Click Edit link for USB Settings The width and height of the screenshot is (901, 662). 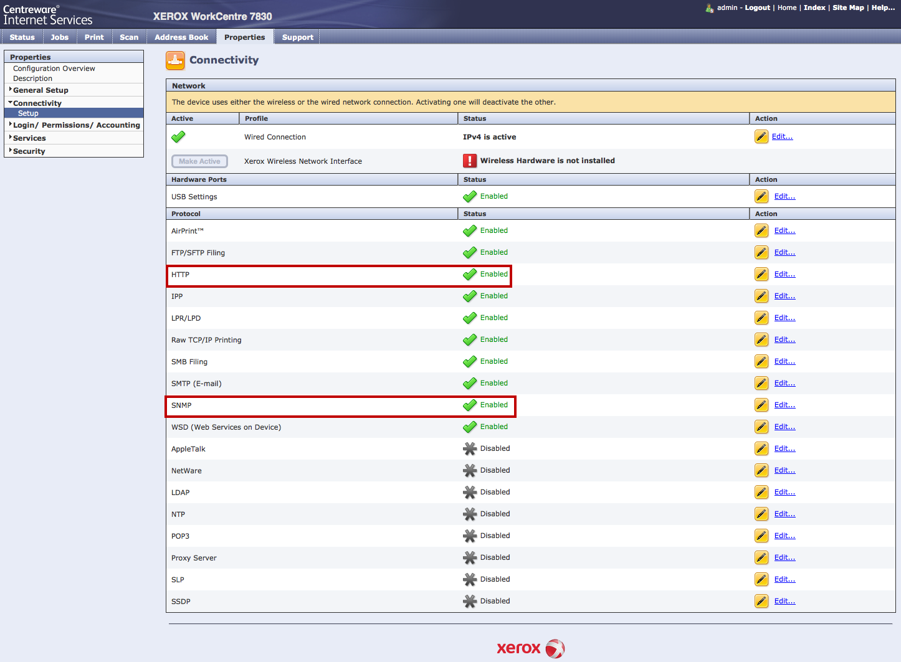(x=785, y=197)
